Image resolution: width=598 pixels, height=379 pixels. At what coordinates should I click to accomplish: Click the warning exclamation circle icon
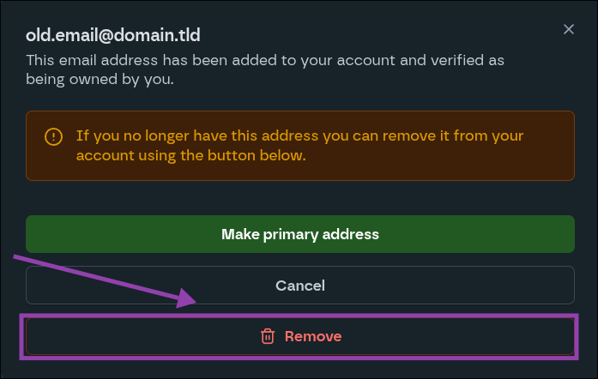pos(53,136)
